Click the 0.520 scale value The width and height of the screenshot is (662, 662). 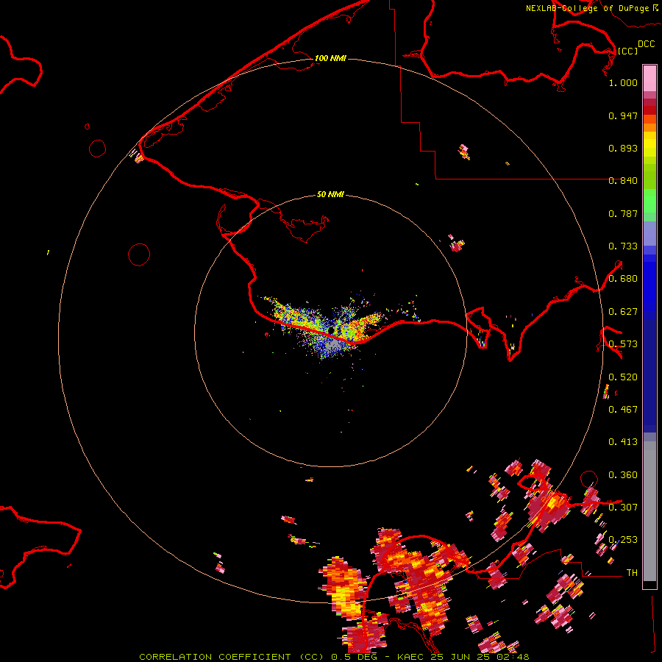[x=623, y=377]
